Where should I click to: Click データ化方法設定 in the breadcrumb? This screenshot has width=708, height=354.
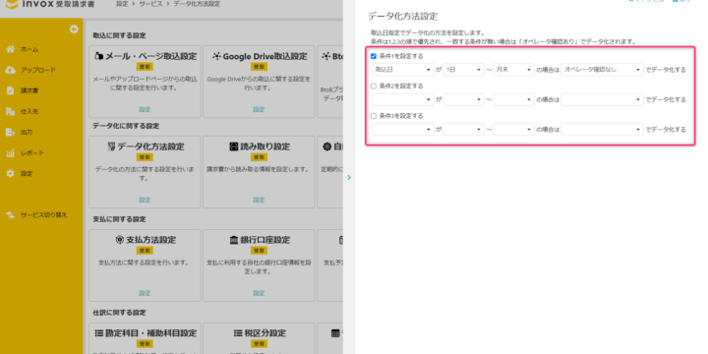[197, 4]
